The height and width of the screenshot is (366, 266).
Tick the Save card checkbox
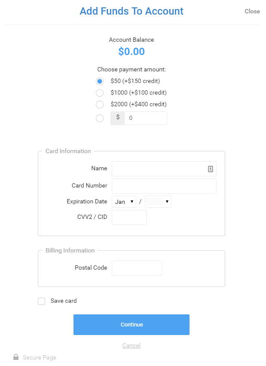pos(42,301)
